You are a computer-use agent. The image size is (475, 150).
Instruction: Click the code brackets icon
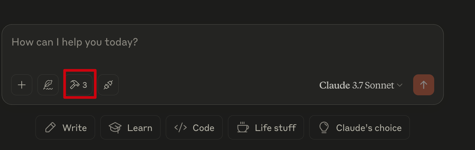tap(181, 127)
